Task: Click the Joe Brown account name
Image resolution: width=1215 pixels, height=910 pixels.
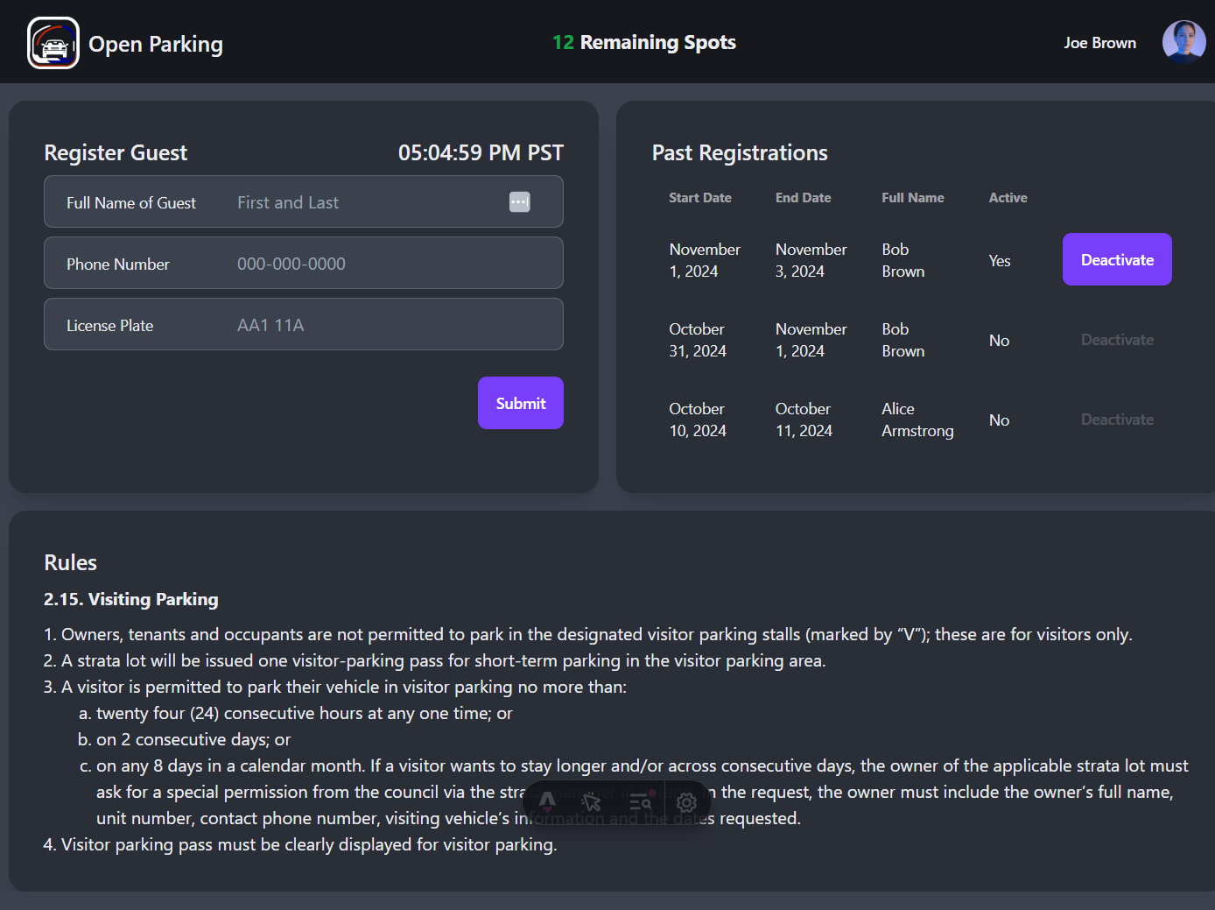Action: (x=1099, y=41)
